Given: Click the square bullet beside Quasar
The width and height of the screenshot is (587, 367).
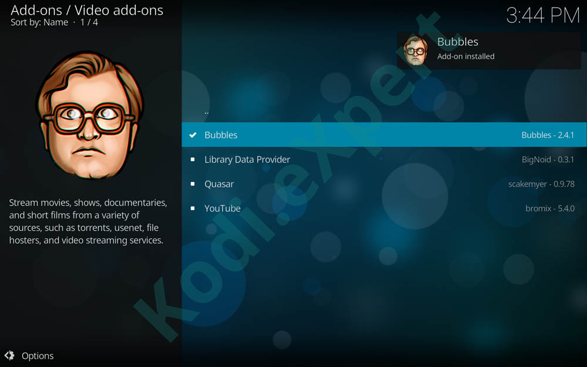Looking at the screenshot, I should [x=193, y=184].
